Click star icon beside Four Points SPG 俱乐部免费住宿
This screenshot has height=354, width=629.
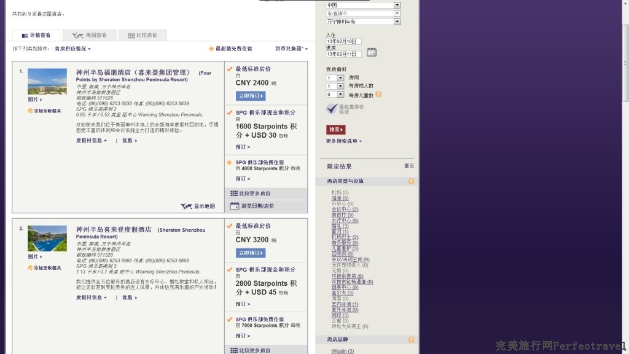click(230, 162)
